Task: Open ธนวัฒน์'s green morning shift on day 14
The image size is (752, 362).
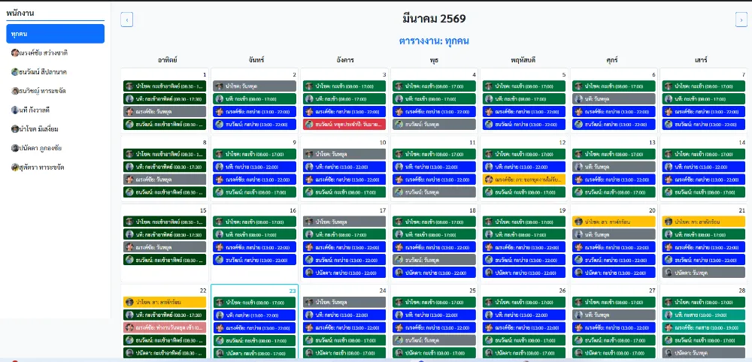Action: (x=704, y=192)
